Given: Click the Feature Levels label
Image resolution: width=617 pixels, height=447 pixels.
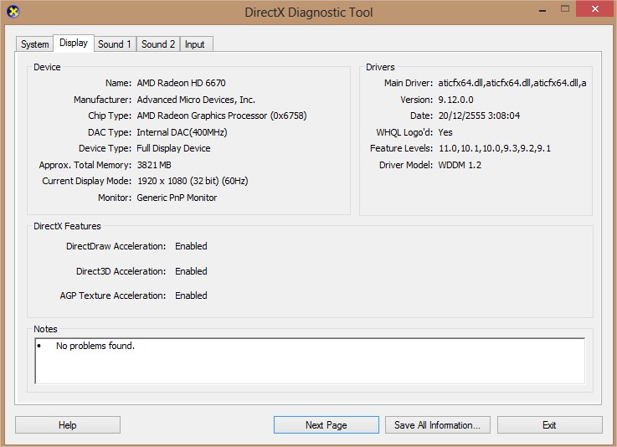Looking at the screenshot, I should [401, 148].
